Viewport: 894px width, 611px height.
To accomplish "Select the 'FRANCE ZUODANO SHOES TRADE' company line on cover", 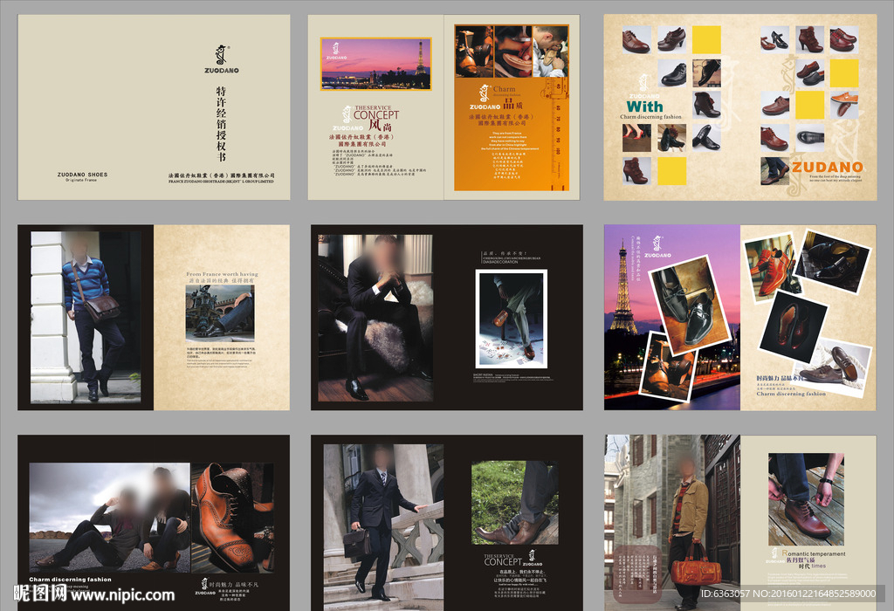I will point(221,182).
